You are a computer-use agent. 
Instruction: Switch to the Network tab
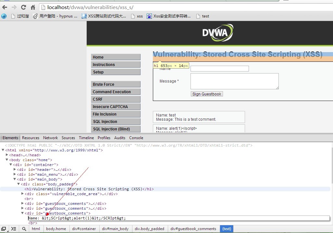click(50, 138)
